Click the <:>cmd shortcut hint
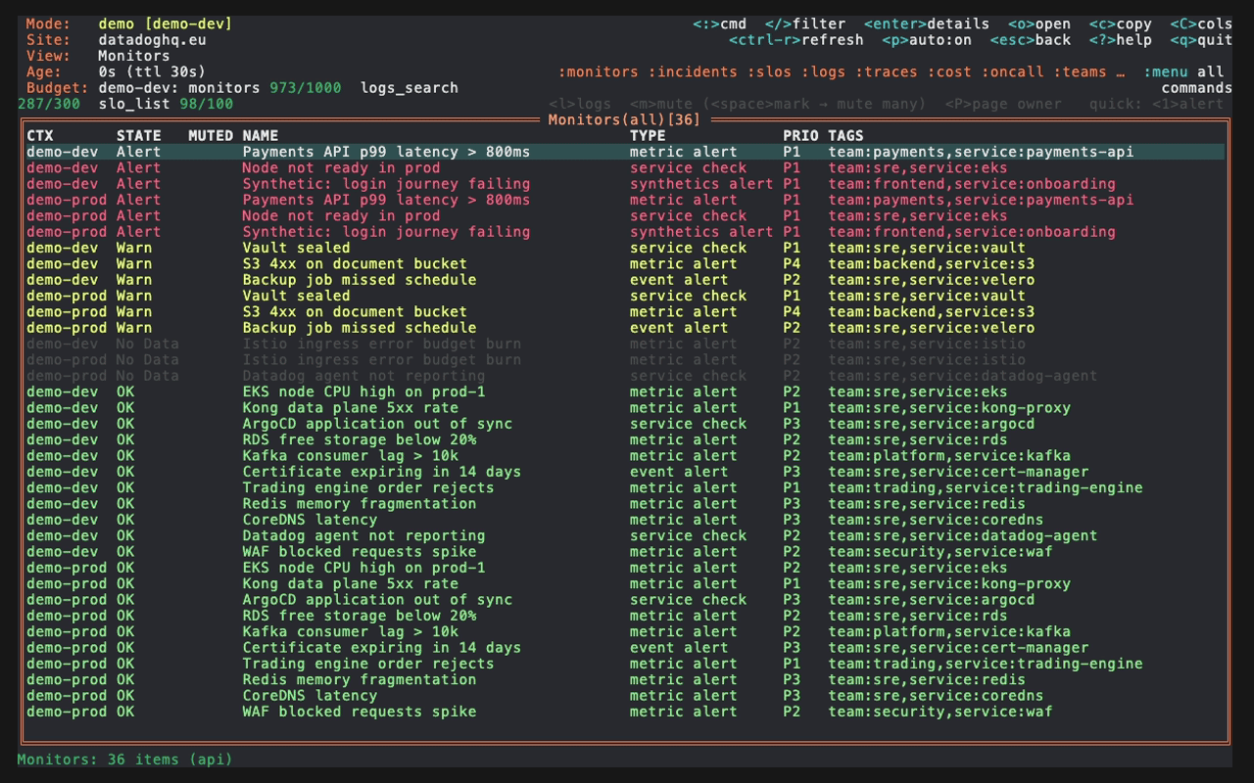The width and height of the screenshot is (1254, 783). (x=719, y=23)
